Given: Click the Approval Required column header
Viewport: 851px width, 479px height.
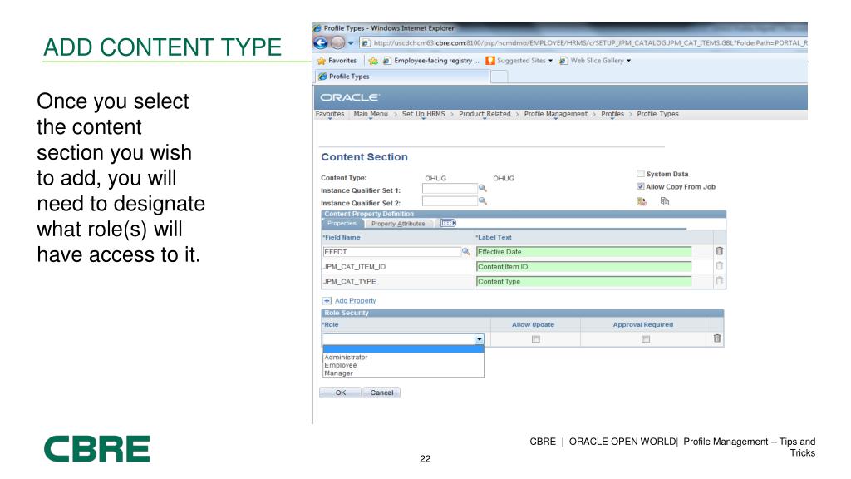Looking at the screenshot, I should pyautogui.click(x=642, y=325).
